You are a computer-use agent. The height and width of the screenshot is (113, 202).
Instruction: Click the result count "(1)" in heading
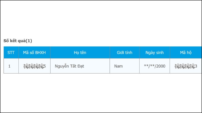[x=29, y=41]
